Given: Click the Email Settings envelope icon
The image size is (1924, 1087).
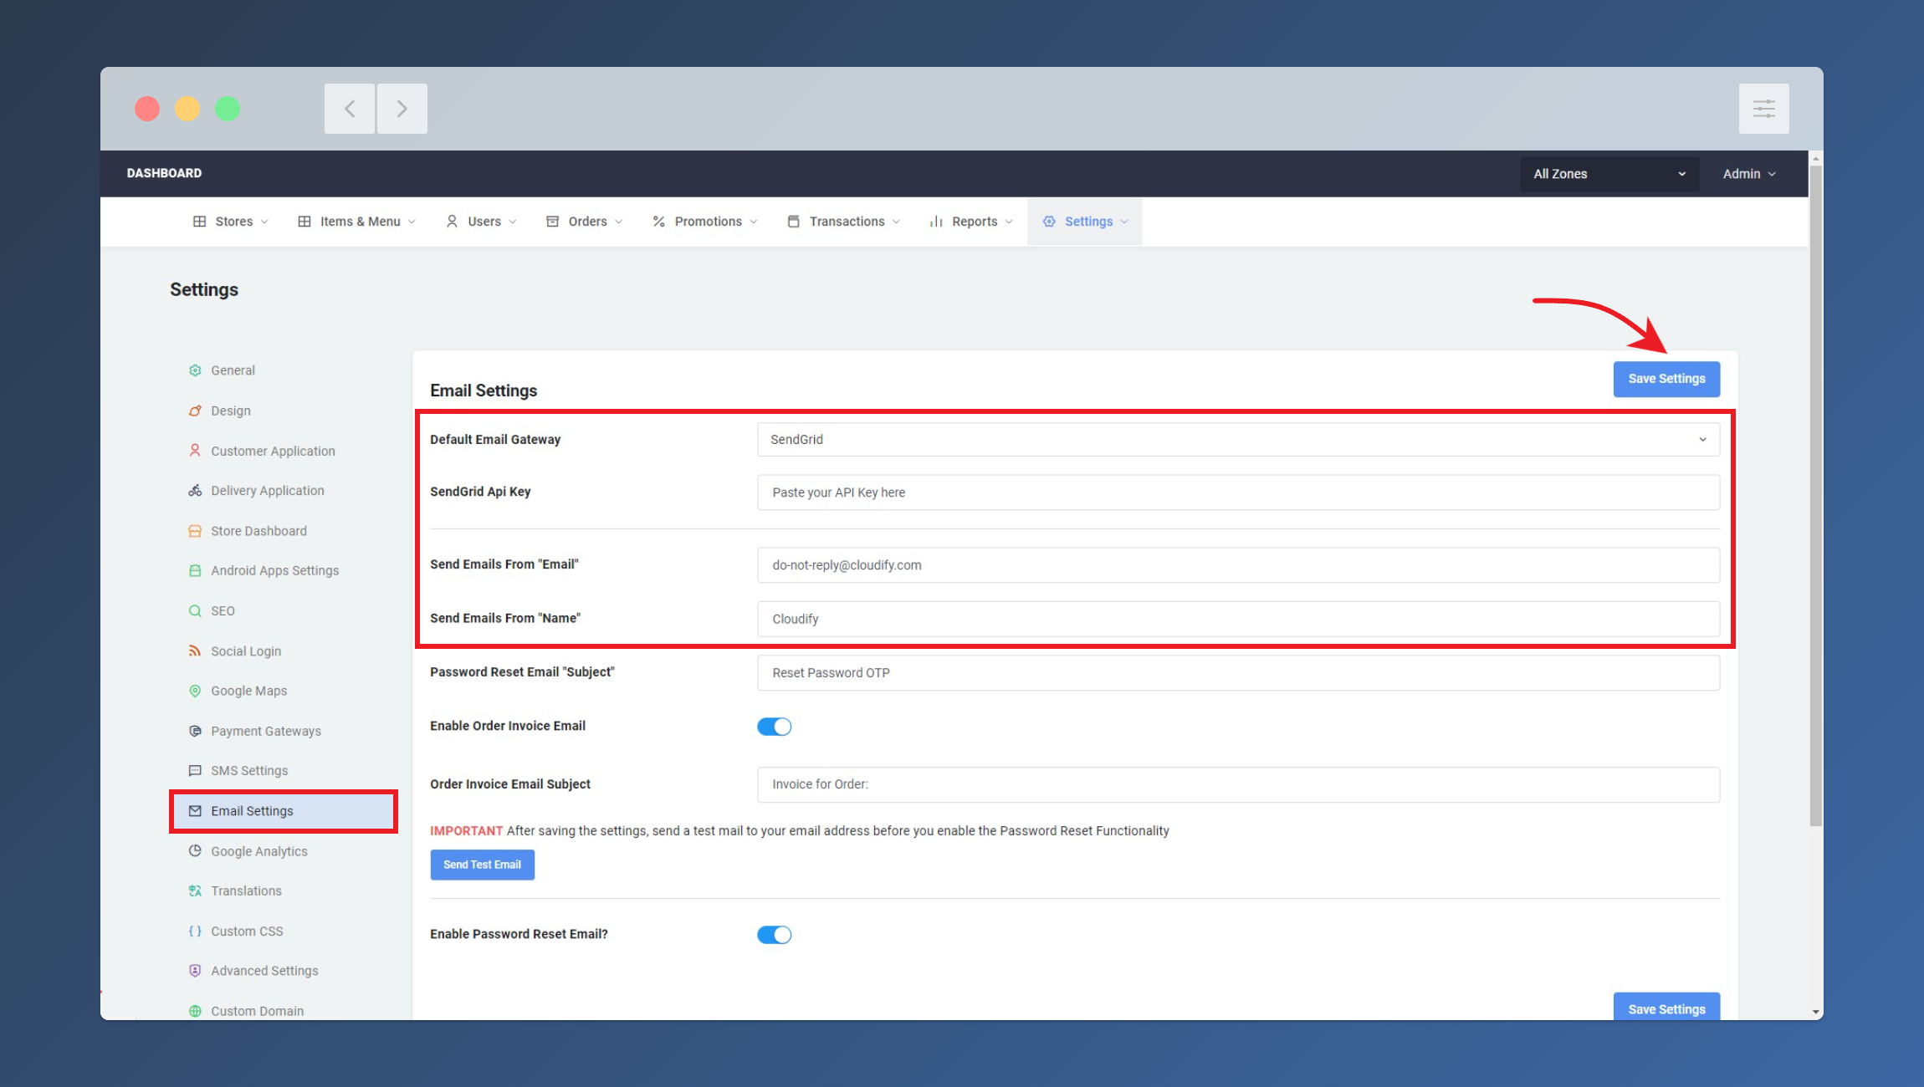Looking at the screenshot, I should tap(195, 811).
